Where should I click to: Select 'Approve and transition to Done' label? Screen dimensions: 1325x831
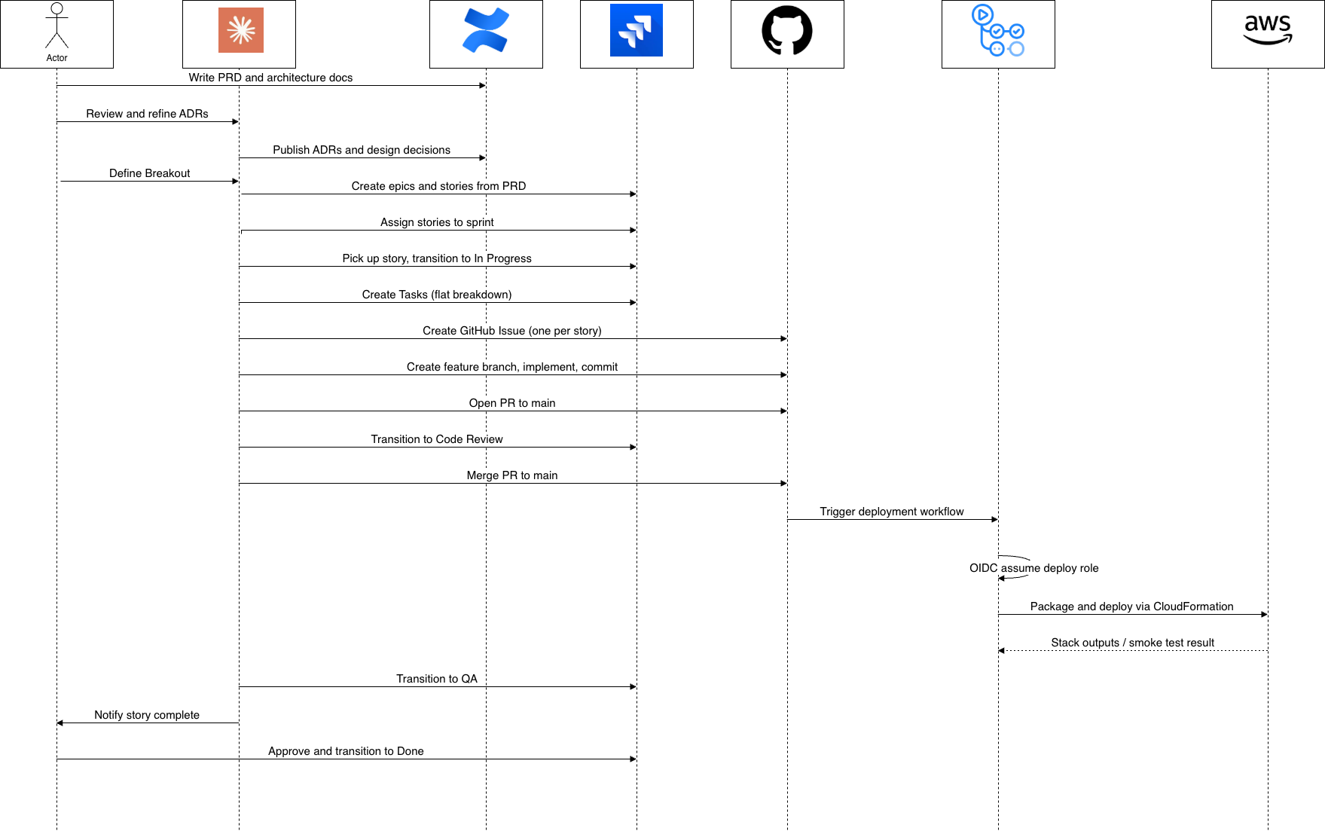point(347,751)
